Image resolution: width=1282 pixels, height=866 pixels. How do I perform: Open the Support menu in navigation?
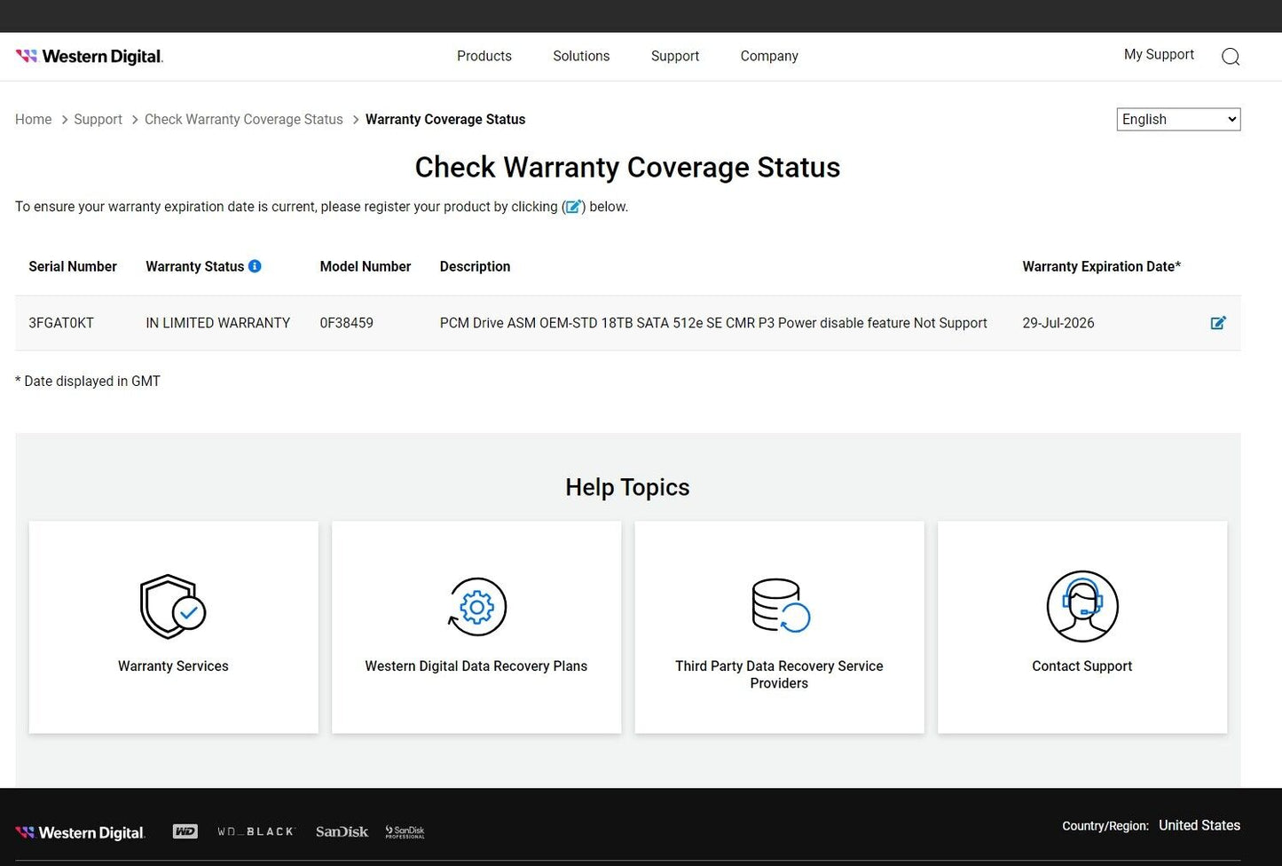pyautogui.click(x=675, y=56)
